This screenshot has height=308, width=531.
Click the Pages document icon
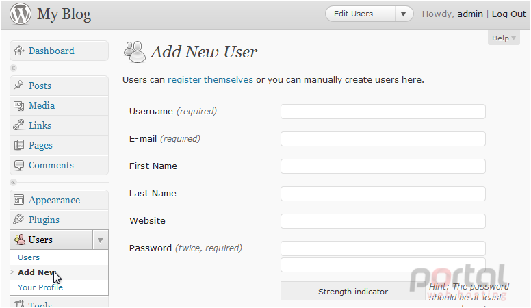pyautogui.click(x=18, y=145)
